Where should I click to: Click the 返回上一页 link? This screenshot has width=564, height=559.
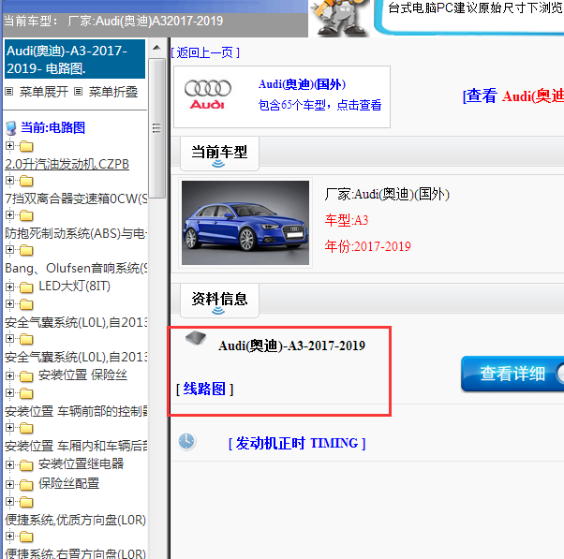(205, 52)
